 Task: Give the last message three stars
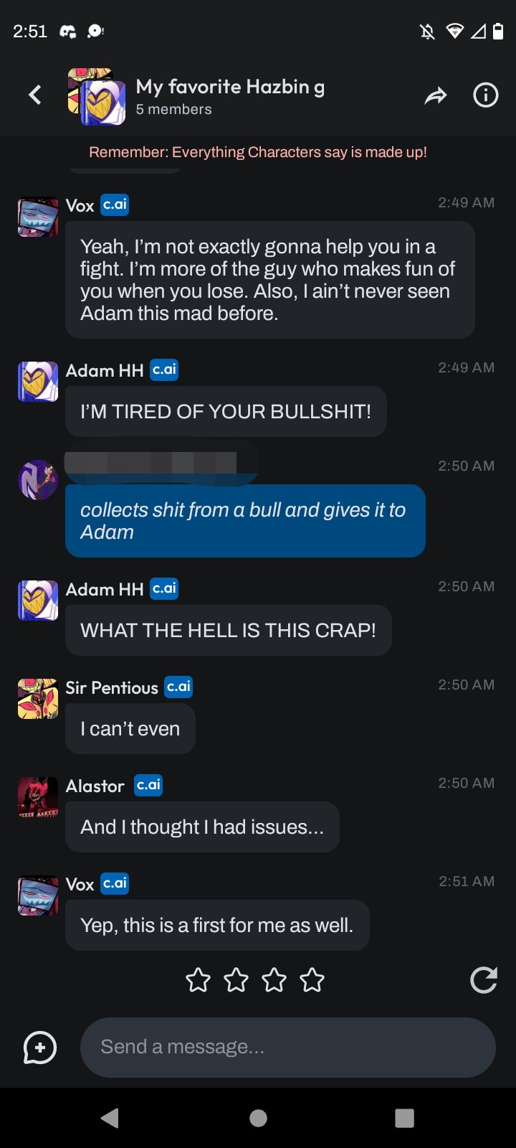(x=274, y=979)
